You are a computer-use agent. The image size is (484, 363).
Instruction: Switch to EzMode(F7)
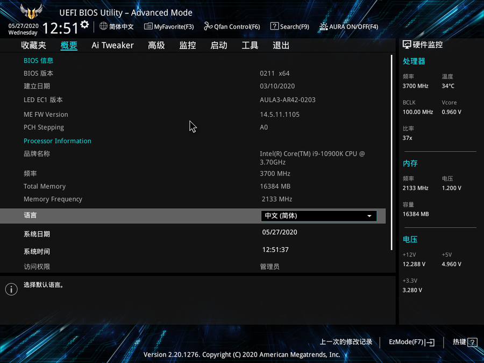411,342
